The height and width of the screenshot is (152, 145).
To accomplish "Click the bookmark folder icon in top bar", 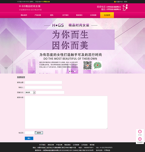I will (x=115, y=2).
